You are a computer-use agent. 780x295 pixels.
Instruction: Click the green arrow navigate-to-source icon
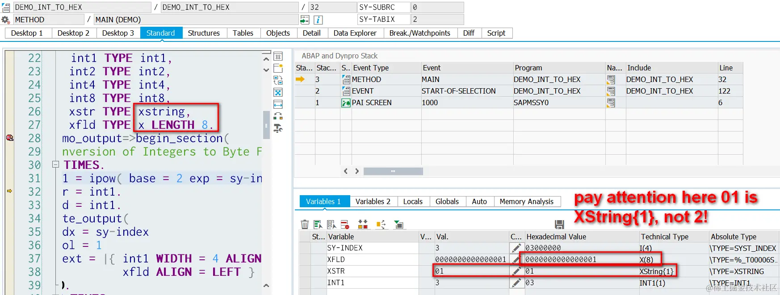(x=305, y=20)
